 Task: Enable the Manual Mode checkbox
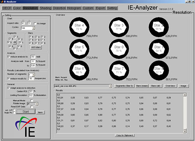[32, 100]
